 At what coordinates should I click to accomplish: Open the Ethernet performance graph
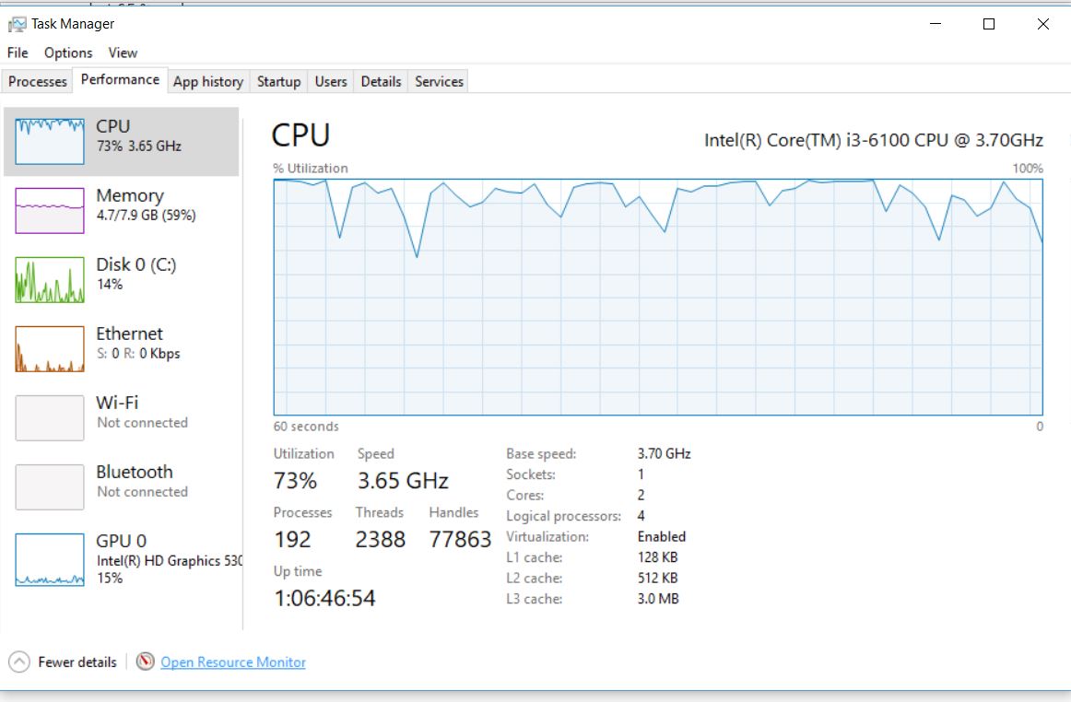(x=49, y=348)
